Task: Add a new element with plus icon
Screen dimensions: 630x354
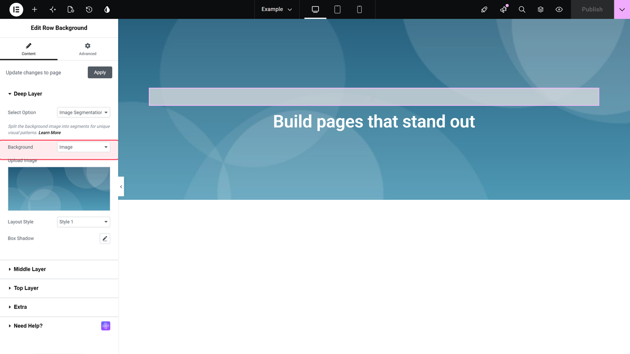Action: [x=35, y=9]
